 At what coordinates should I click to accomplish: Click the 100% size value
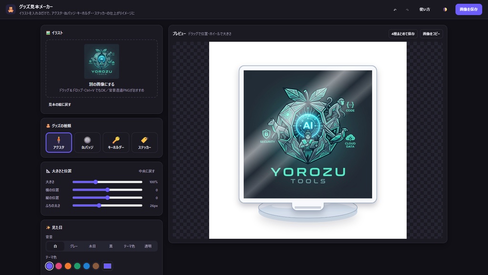153,182
